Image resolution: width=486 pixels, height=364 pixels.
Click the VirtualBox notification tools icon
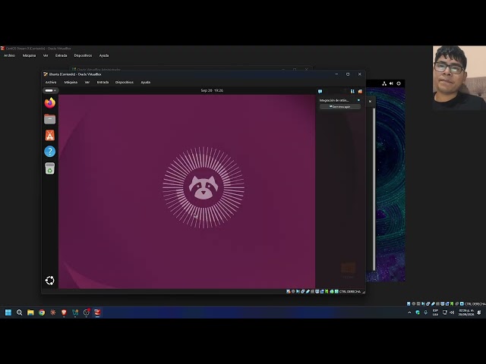click(x=352, y=91)
